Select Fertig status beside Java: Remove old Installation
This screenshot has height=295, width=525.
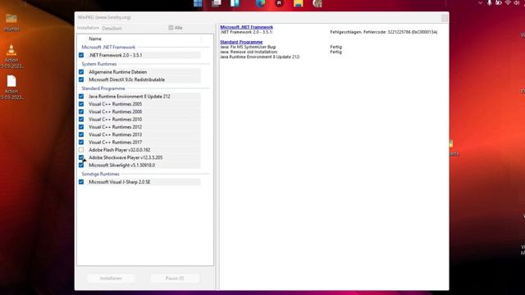click(x=336, y=52)
